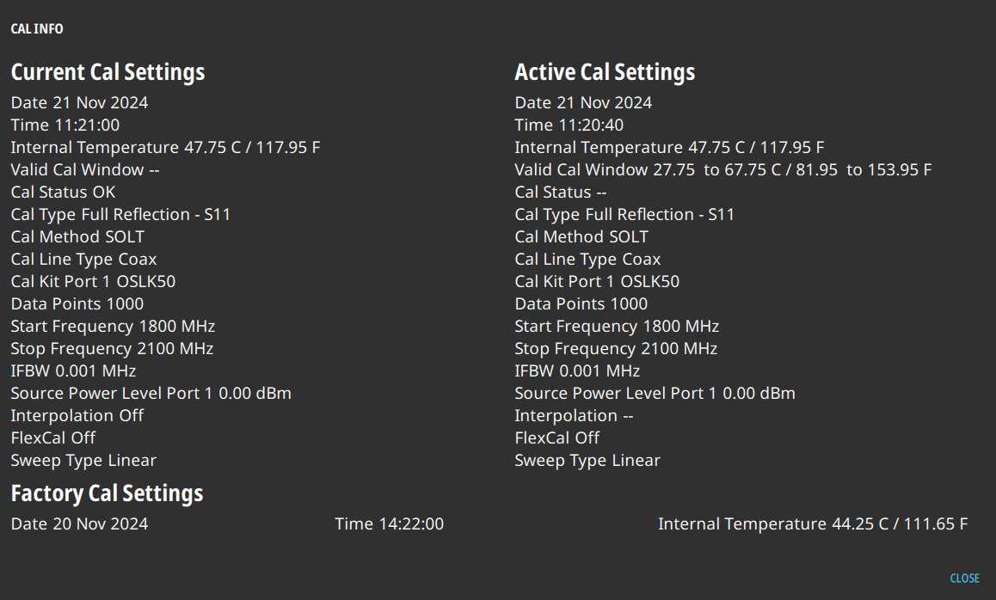Click the Factory Cal Time 14:22:00
Viewport: 996px width, 600px height.
389,523
